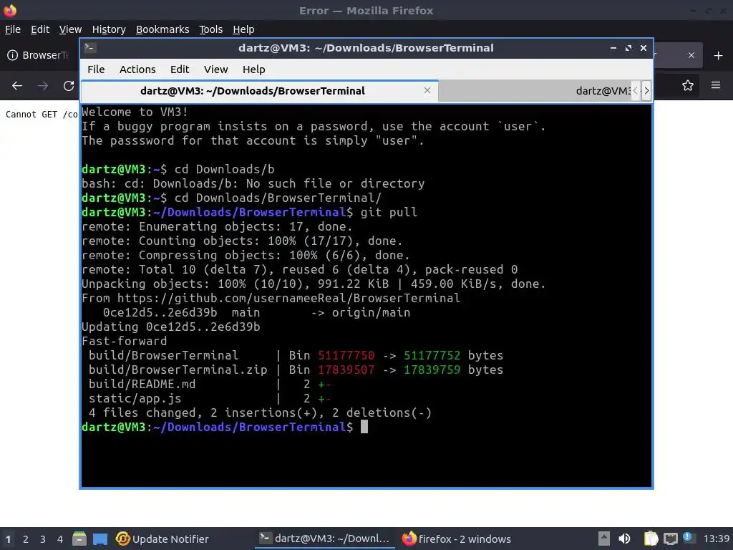Bookmark this page with the star
Viewport: 733px width, 550px height.
click(688, 86)
